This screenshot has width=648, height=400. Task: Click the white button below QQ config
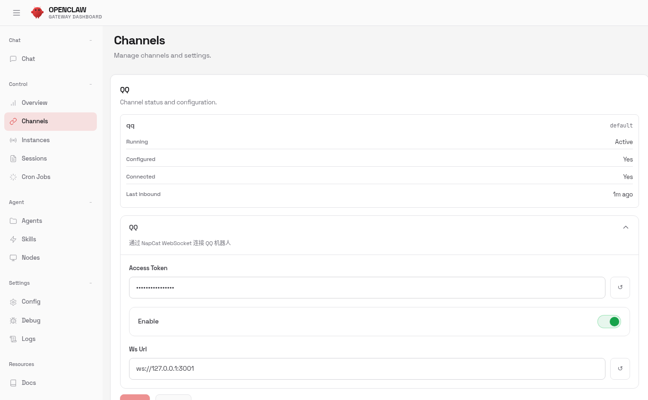pos(173,397)
